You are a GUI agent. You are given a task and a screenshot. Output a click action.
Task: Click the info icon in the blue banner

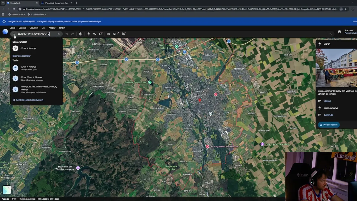[x=4, y=21]
